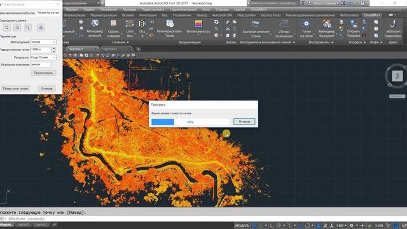Click progress bar at 26 percent
This screenshot has width=407, height=229.
(191, 121)
